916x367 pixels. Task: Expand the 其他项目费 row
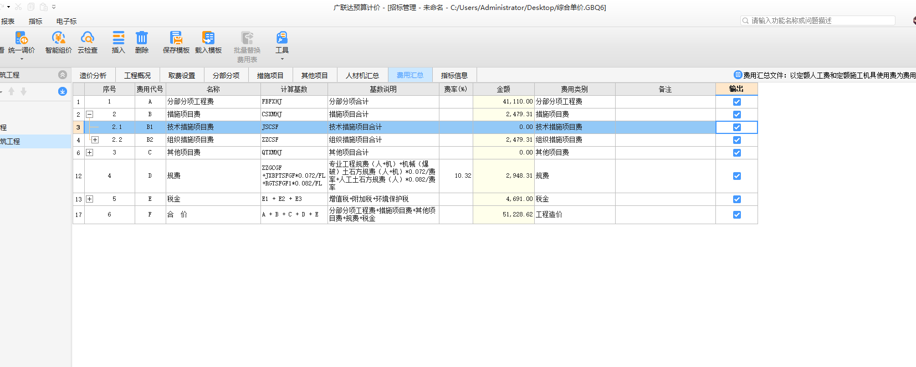tap(89, 153)
